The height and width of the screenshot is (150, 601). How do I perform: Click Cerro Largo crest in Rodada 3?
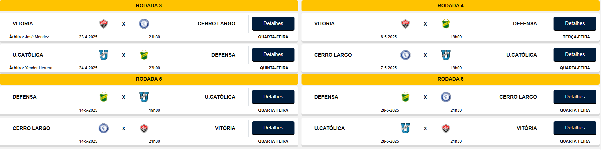(144, 24)
